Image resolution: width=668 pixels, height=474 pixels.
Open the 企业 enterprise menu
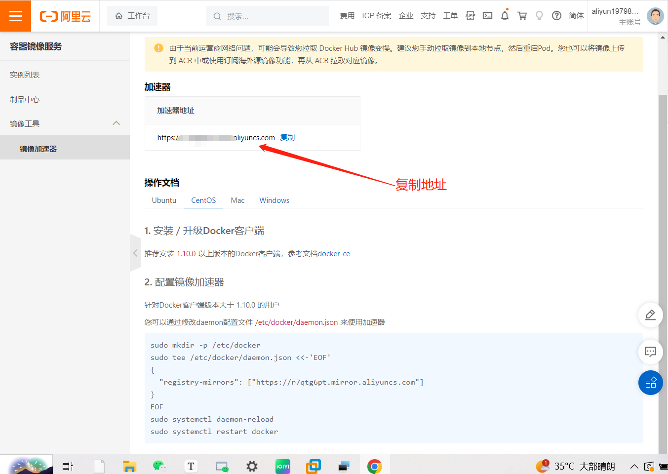[x=406, y=16]
